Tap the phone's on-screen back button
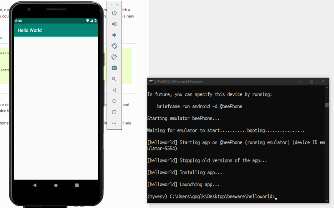Image resolution: width=334 pixels, height=208 pixels. [35, 185]
